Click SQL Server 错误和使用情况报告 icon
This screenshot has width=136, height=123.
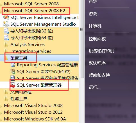13,78
